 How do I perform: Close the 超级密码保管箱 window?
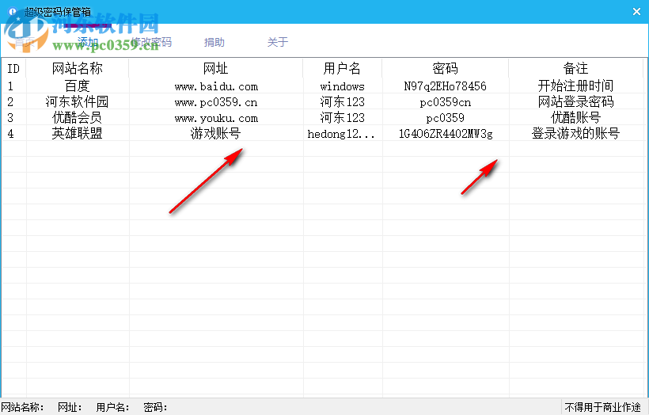pos(636,12)
